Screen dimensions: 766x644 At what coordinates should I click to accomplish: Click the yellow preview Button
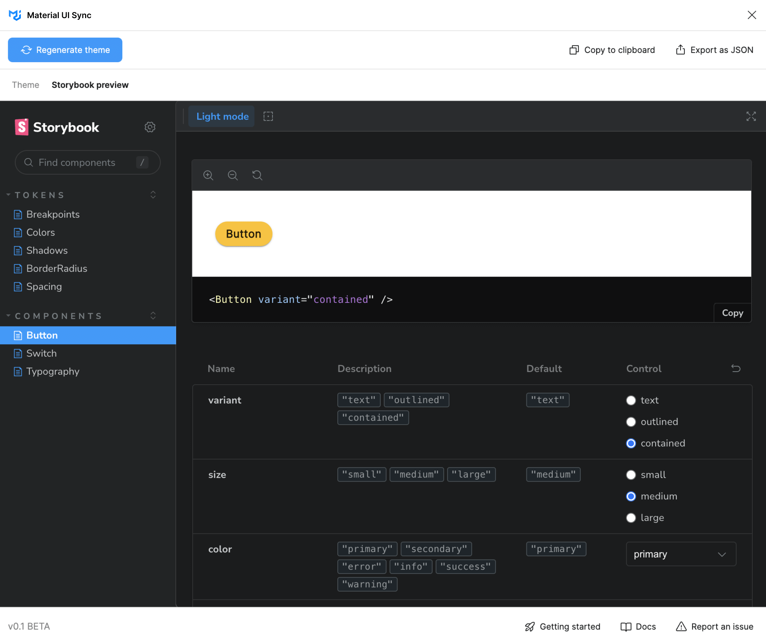pos(243,234)
